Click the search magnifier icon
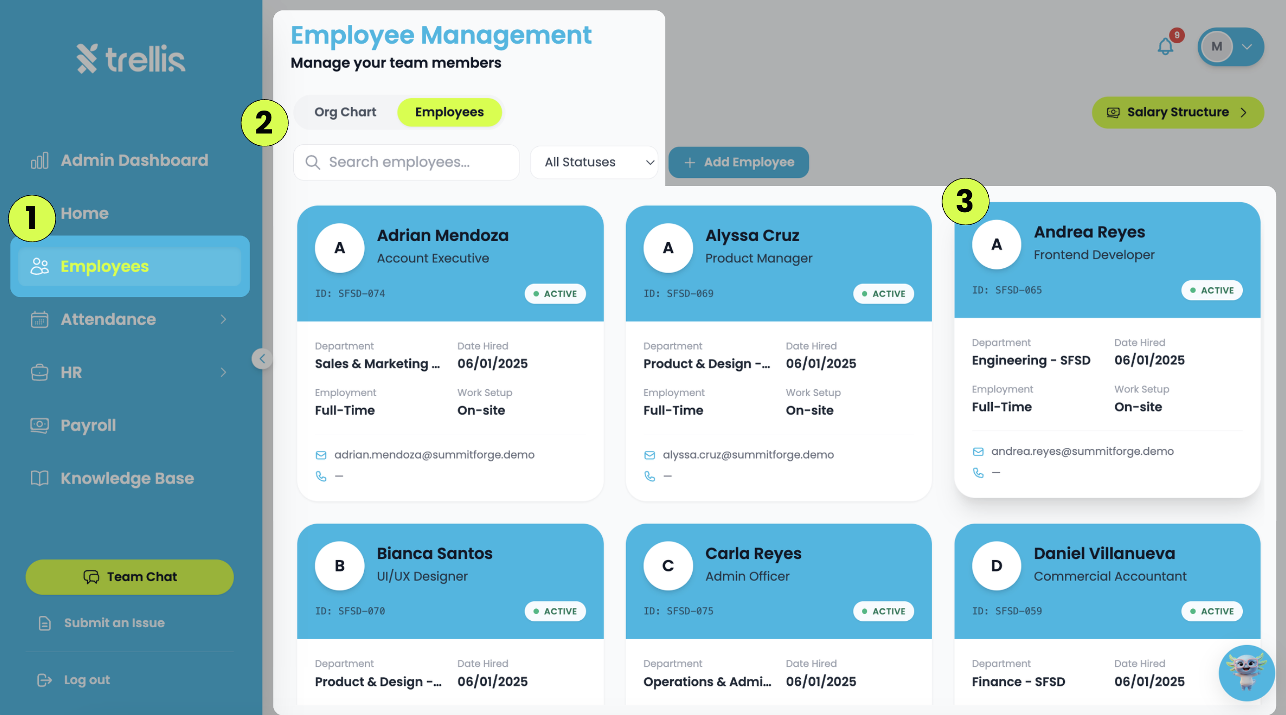The height and width of the screenshot is (715, 1286). coord(313,162)
